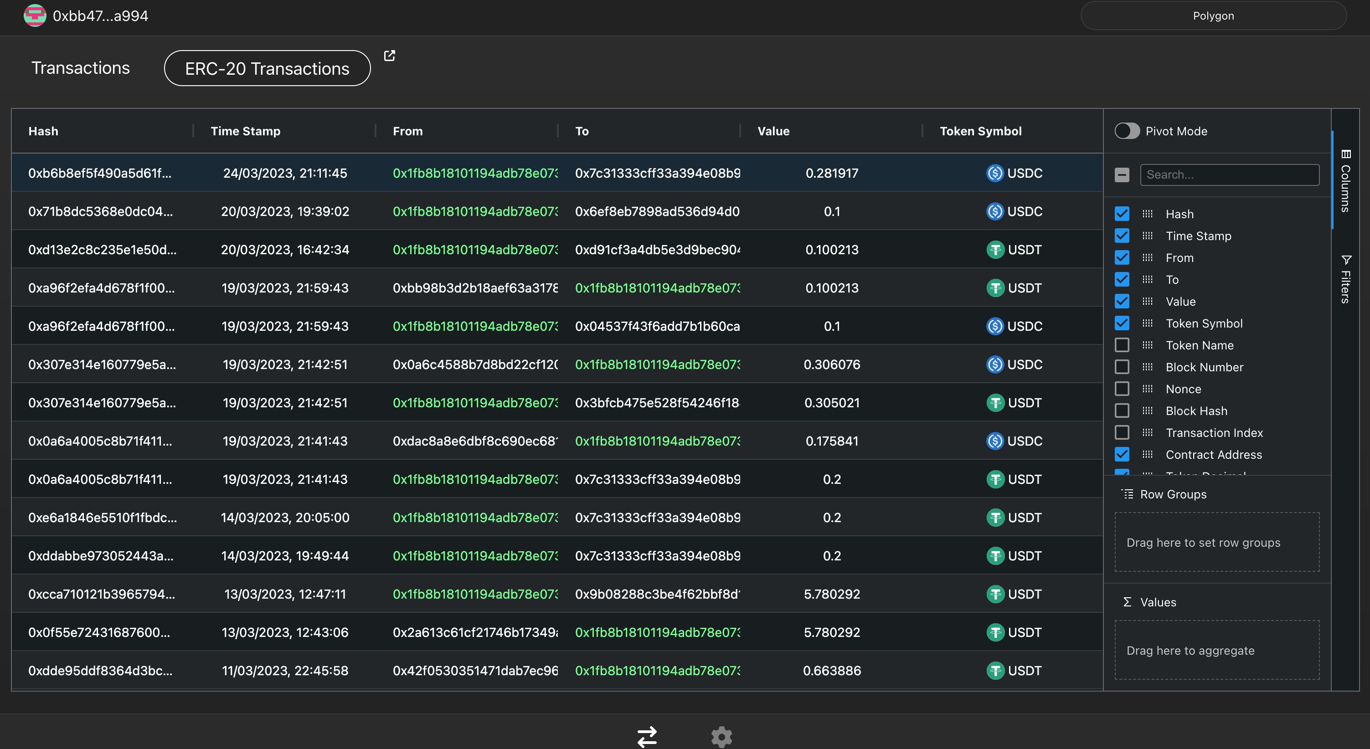
Task: Click the USDC icon in the 20/03/2023, 19:39:02 row
Action: [994, 211]
